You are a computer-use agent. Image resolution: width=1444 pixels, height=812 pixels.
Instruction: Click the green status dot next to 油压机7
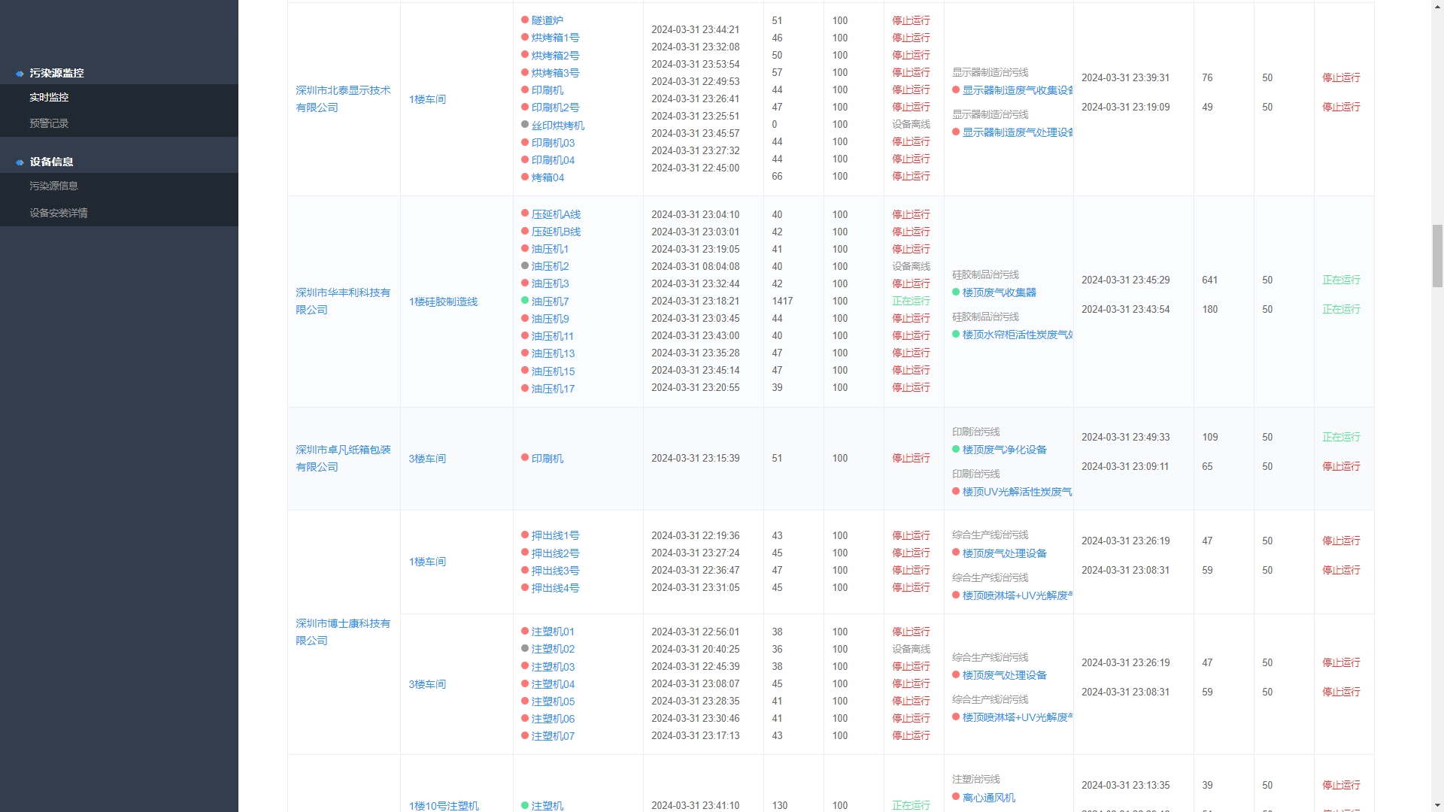525,301
